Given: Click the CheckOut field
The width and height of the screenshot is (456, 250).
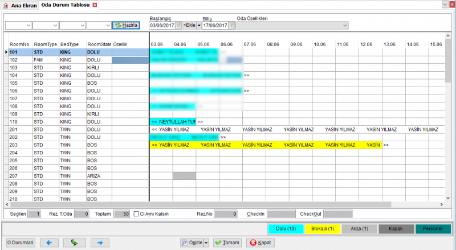Looking at the screenshot, I should [x=337, y=214].
